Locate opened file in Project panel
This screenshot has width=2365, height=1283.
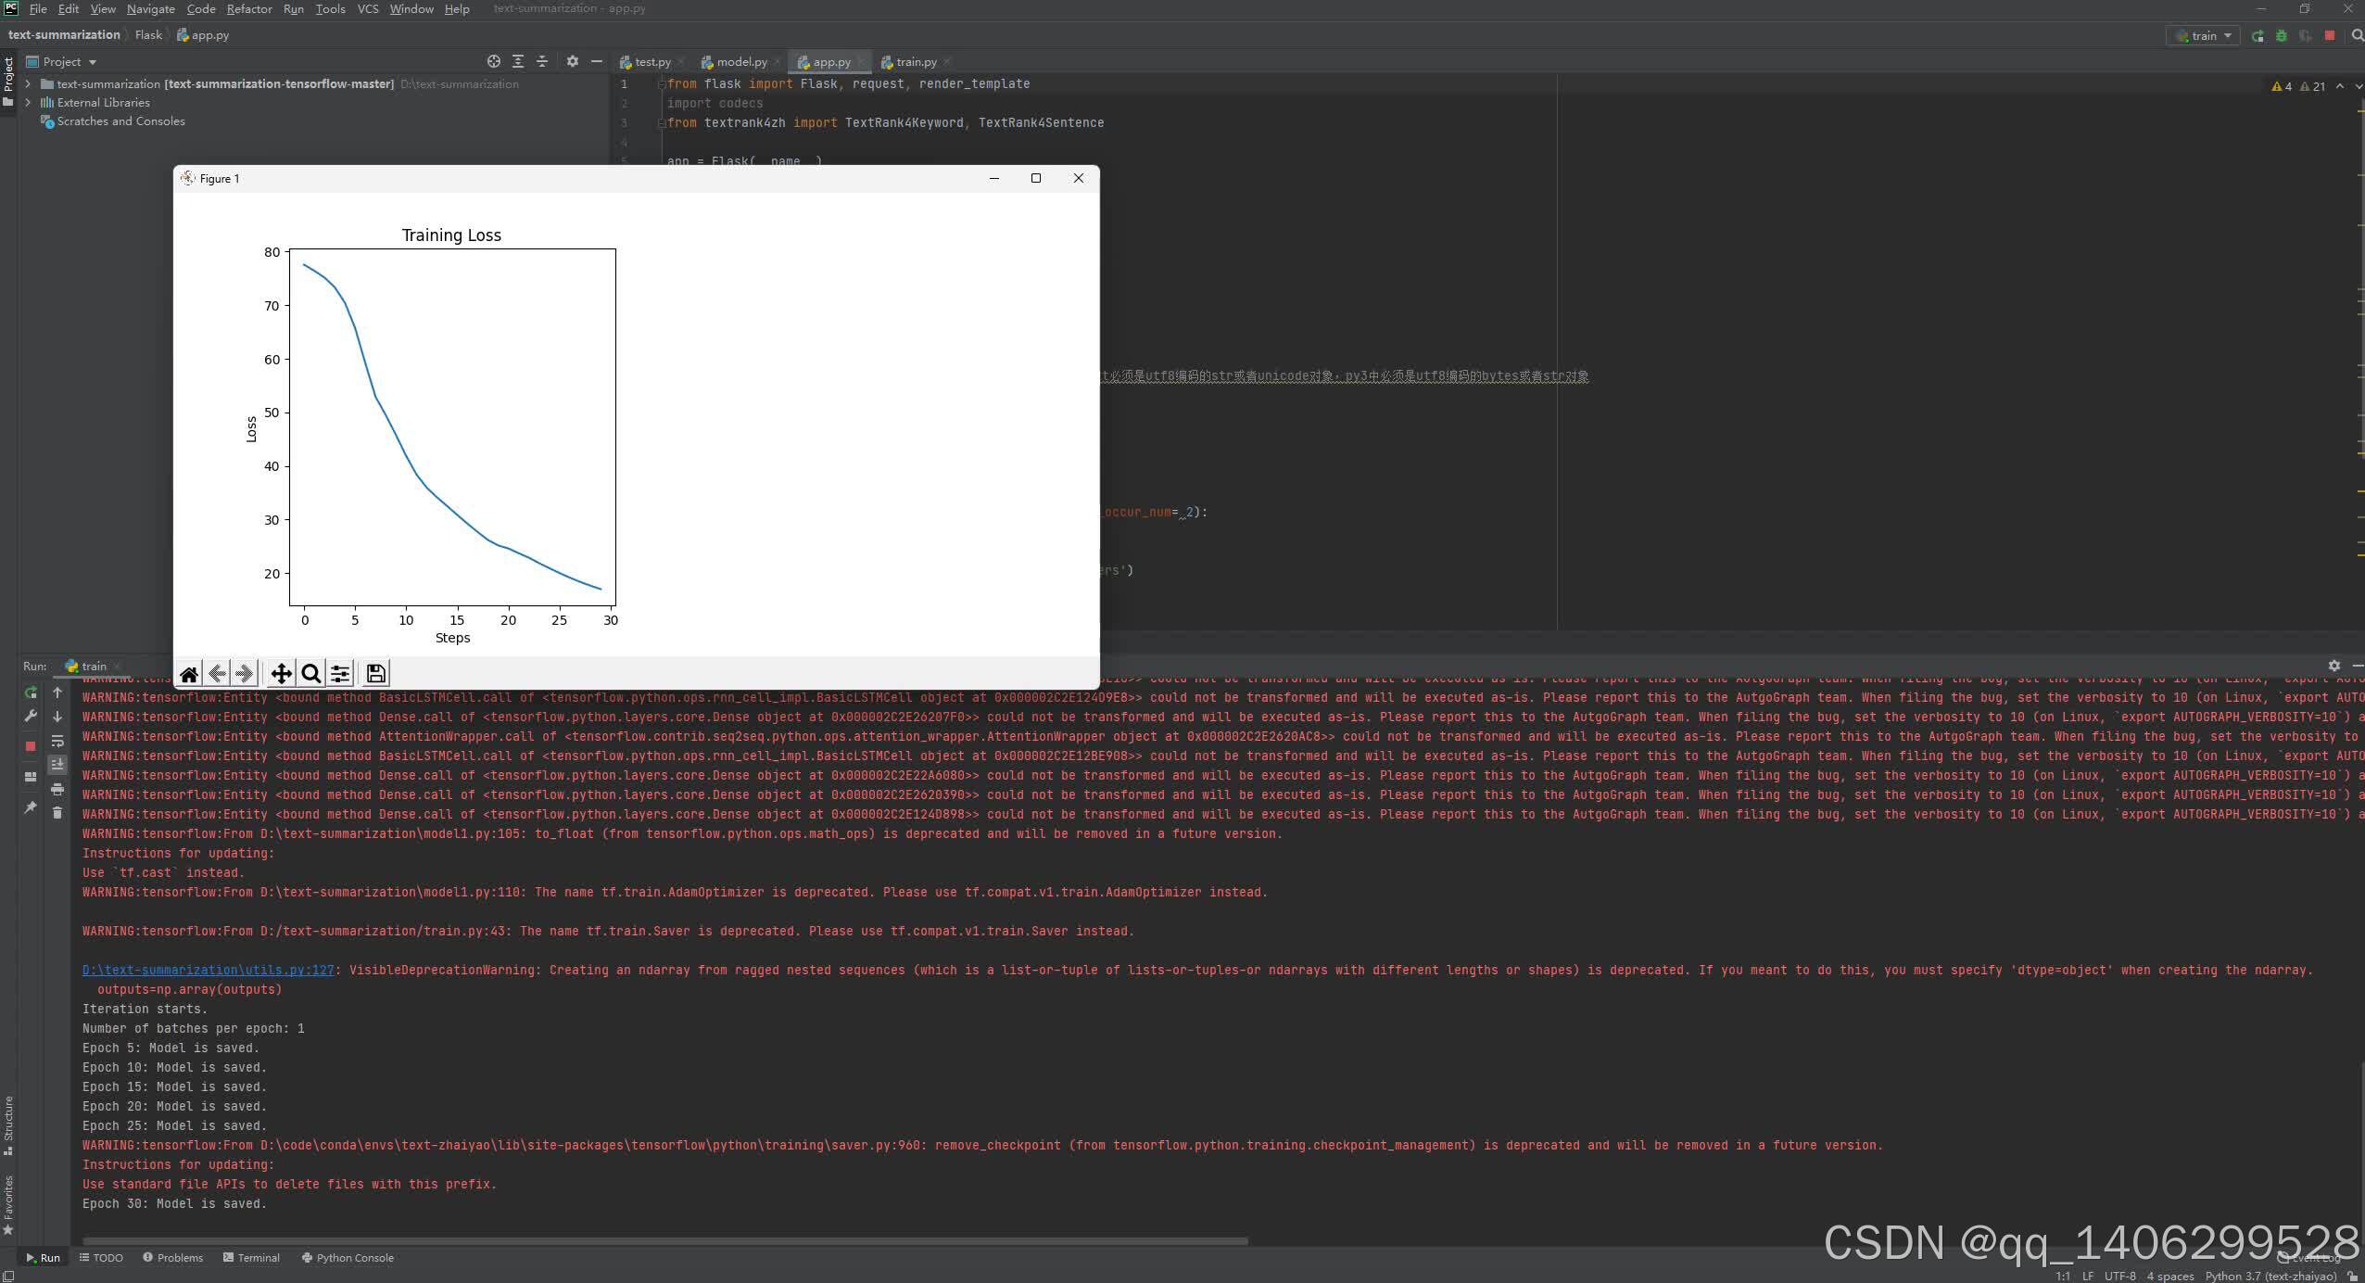tap(494, 61)
